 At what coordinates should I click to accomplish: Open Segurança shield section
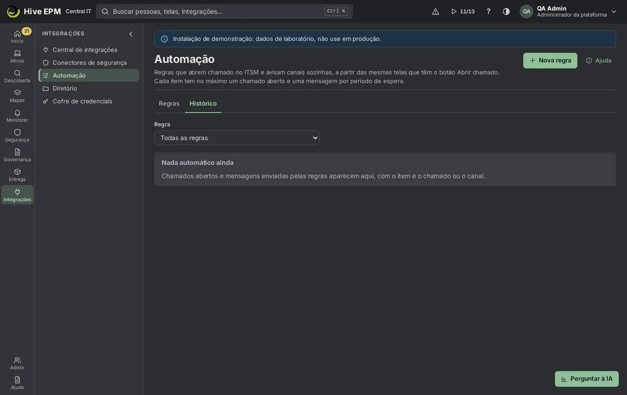click(x=17, y=135)
